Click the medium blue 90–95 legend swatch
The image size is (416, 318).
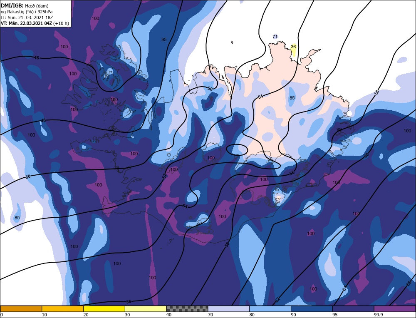[312, 308]
